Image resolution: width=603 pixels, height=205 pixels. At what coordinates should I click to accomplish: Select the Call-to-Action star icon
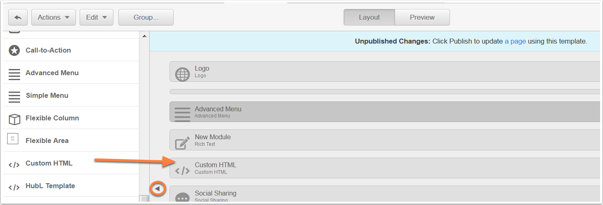pos(14,50)
